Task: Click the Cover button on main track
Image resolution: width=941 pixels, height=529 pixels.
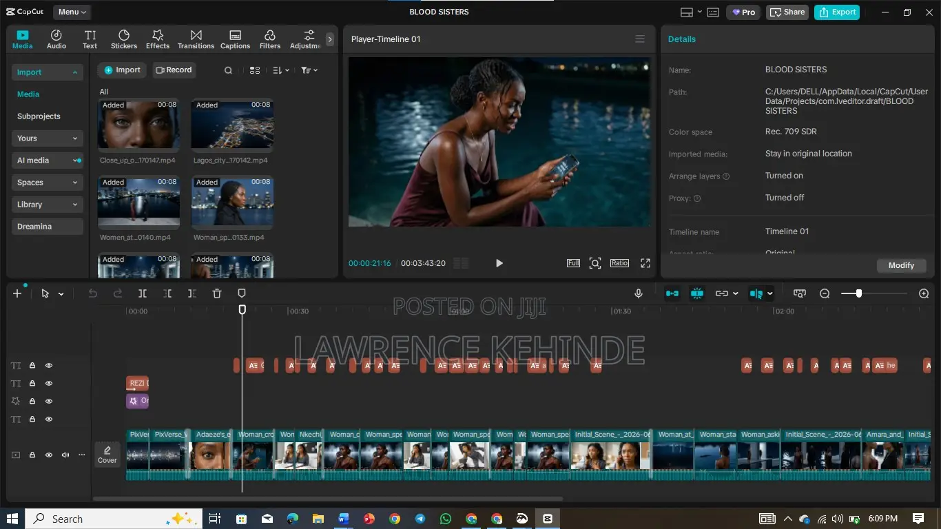Action: (107, 455)
